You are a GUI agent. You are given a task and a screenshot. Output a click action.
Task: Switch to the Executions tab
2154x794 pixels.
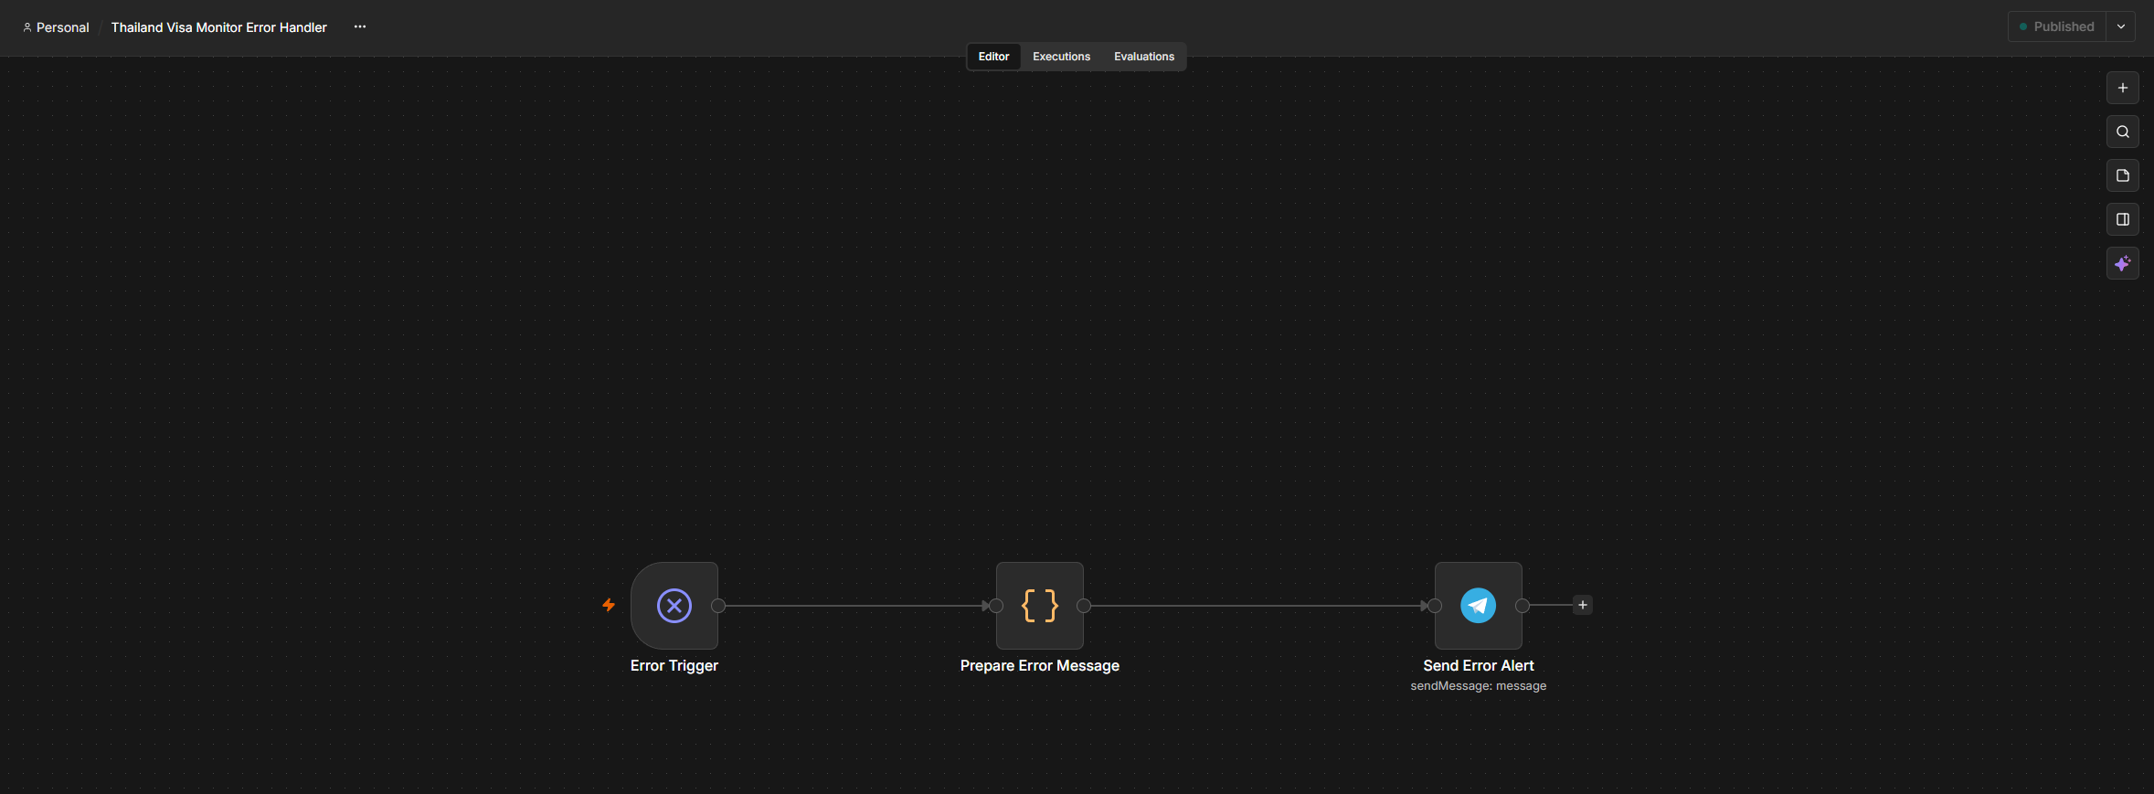pyautogui.click(x=1061, y=57)
